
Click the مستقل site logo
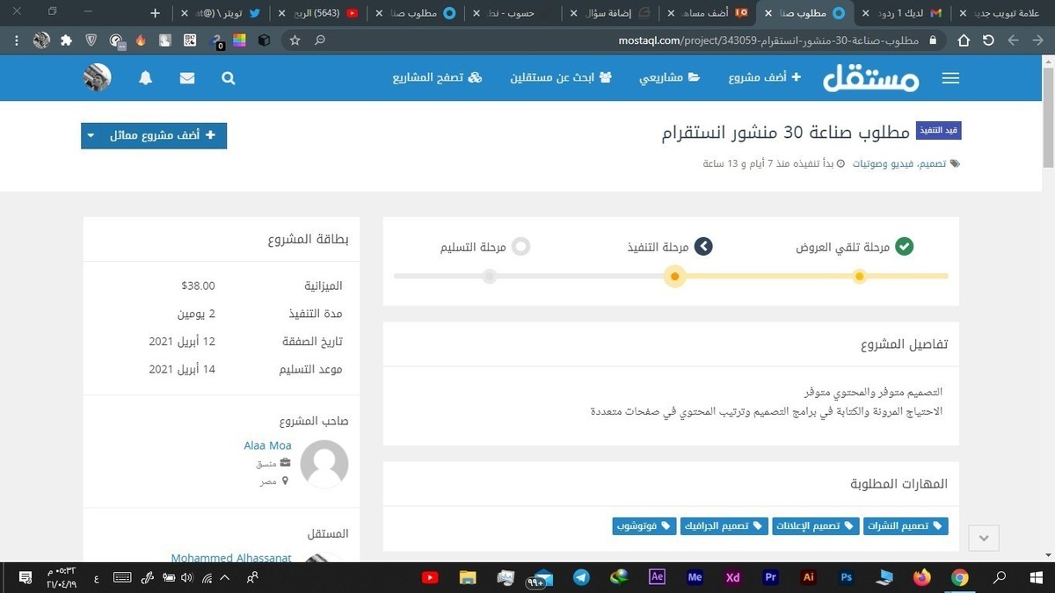(x=871, y=77)
